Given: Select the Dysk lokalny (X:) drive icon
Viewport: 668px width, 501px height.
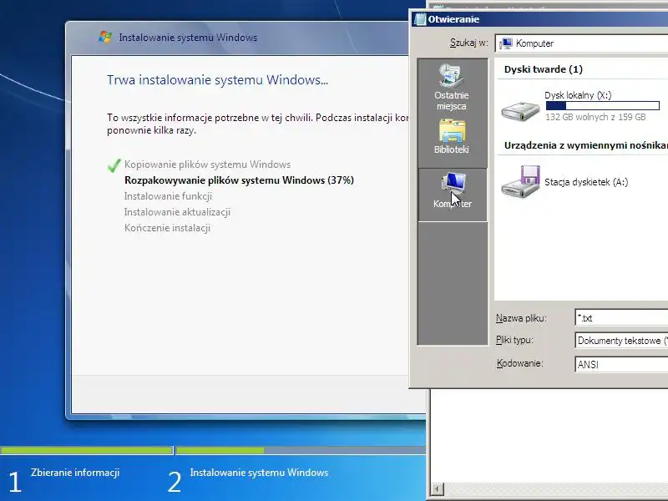Looking at the screenshot, I should point(520,110).
